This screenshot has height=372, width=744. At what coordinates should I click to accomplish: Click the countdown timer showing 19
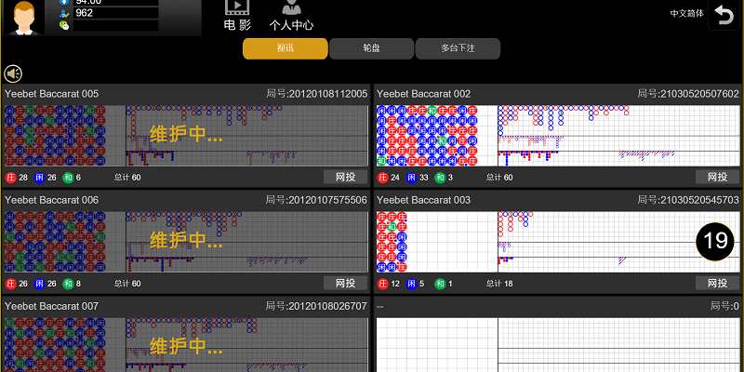coord(715,242)
